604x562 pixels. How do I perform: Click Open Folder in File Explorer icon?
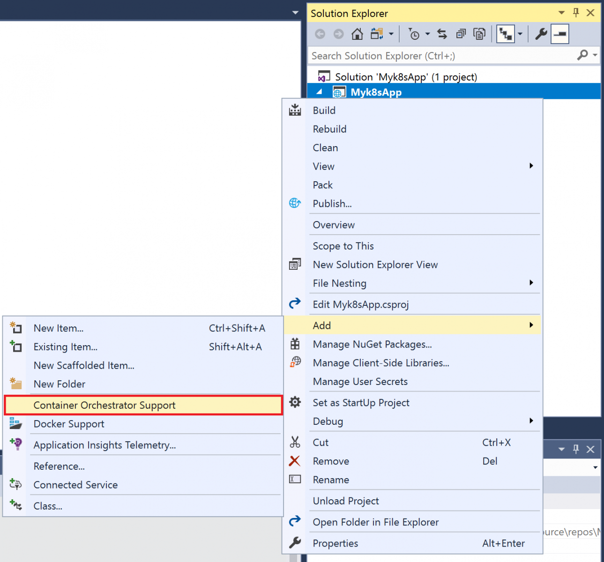click(295, 521)
